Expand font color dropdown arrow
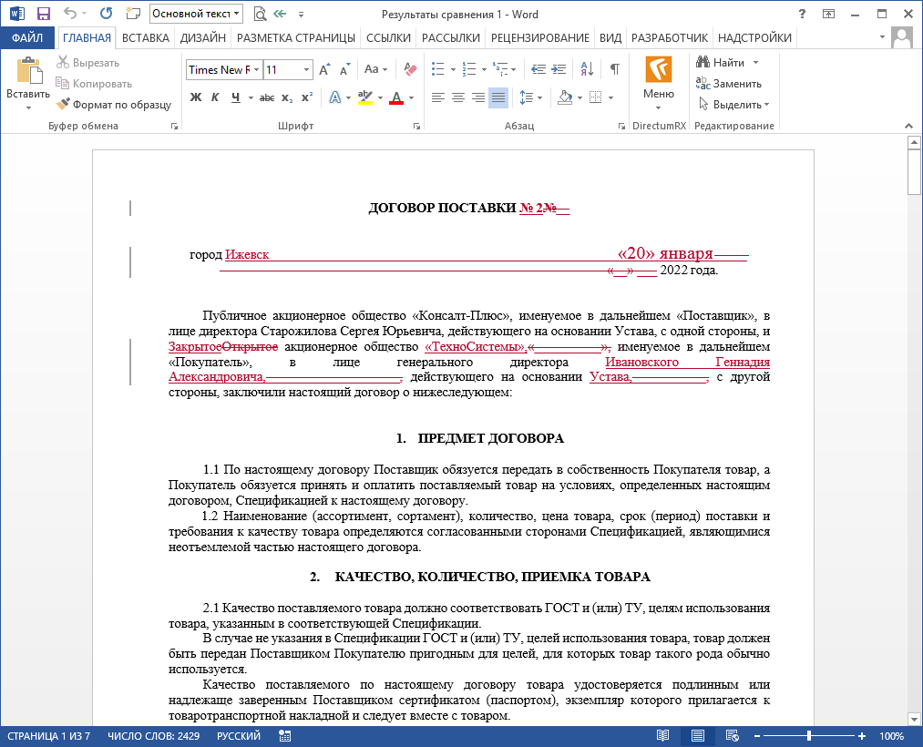Screen dimensions: 923x747 (x=412, y=97)
